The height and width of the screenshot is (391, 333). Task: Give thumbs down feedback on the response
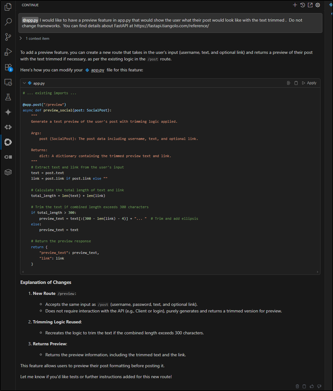point(319,386)
